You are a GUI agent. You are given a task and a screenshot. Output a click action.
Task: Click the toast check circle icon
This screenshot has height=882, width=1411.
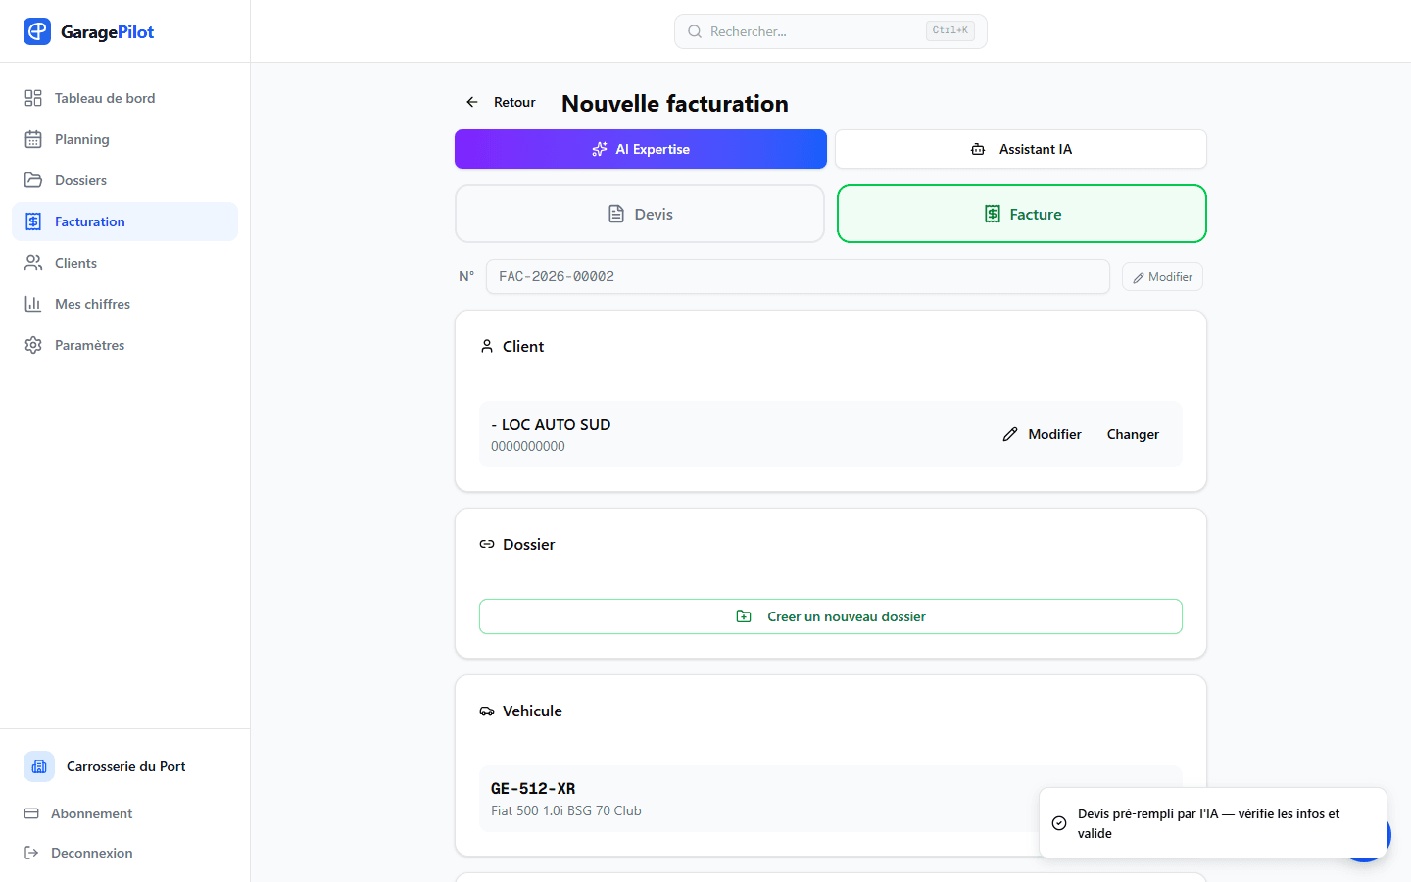1059,823
